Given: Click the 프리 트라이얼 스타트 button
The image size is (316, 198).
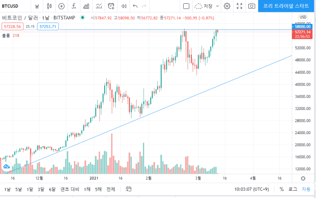Looking at the screenshot, I should 286,6.
